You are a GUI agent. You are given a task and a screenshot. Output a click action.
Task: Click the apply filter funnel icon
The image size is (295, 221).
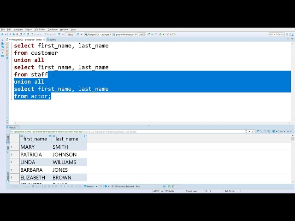[x=258, y=131]
